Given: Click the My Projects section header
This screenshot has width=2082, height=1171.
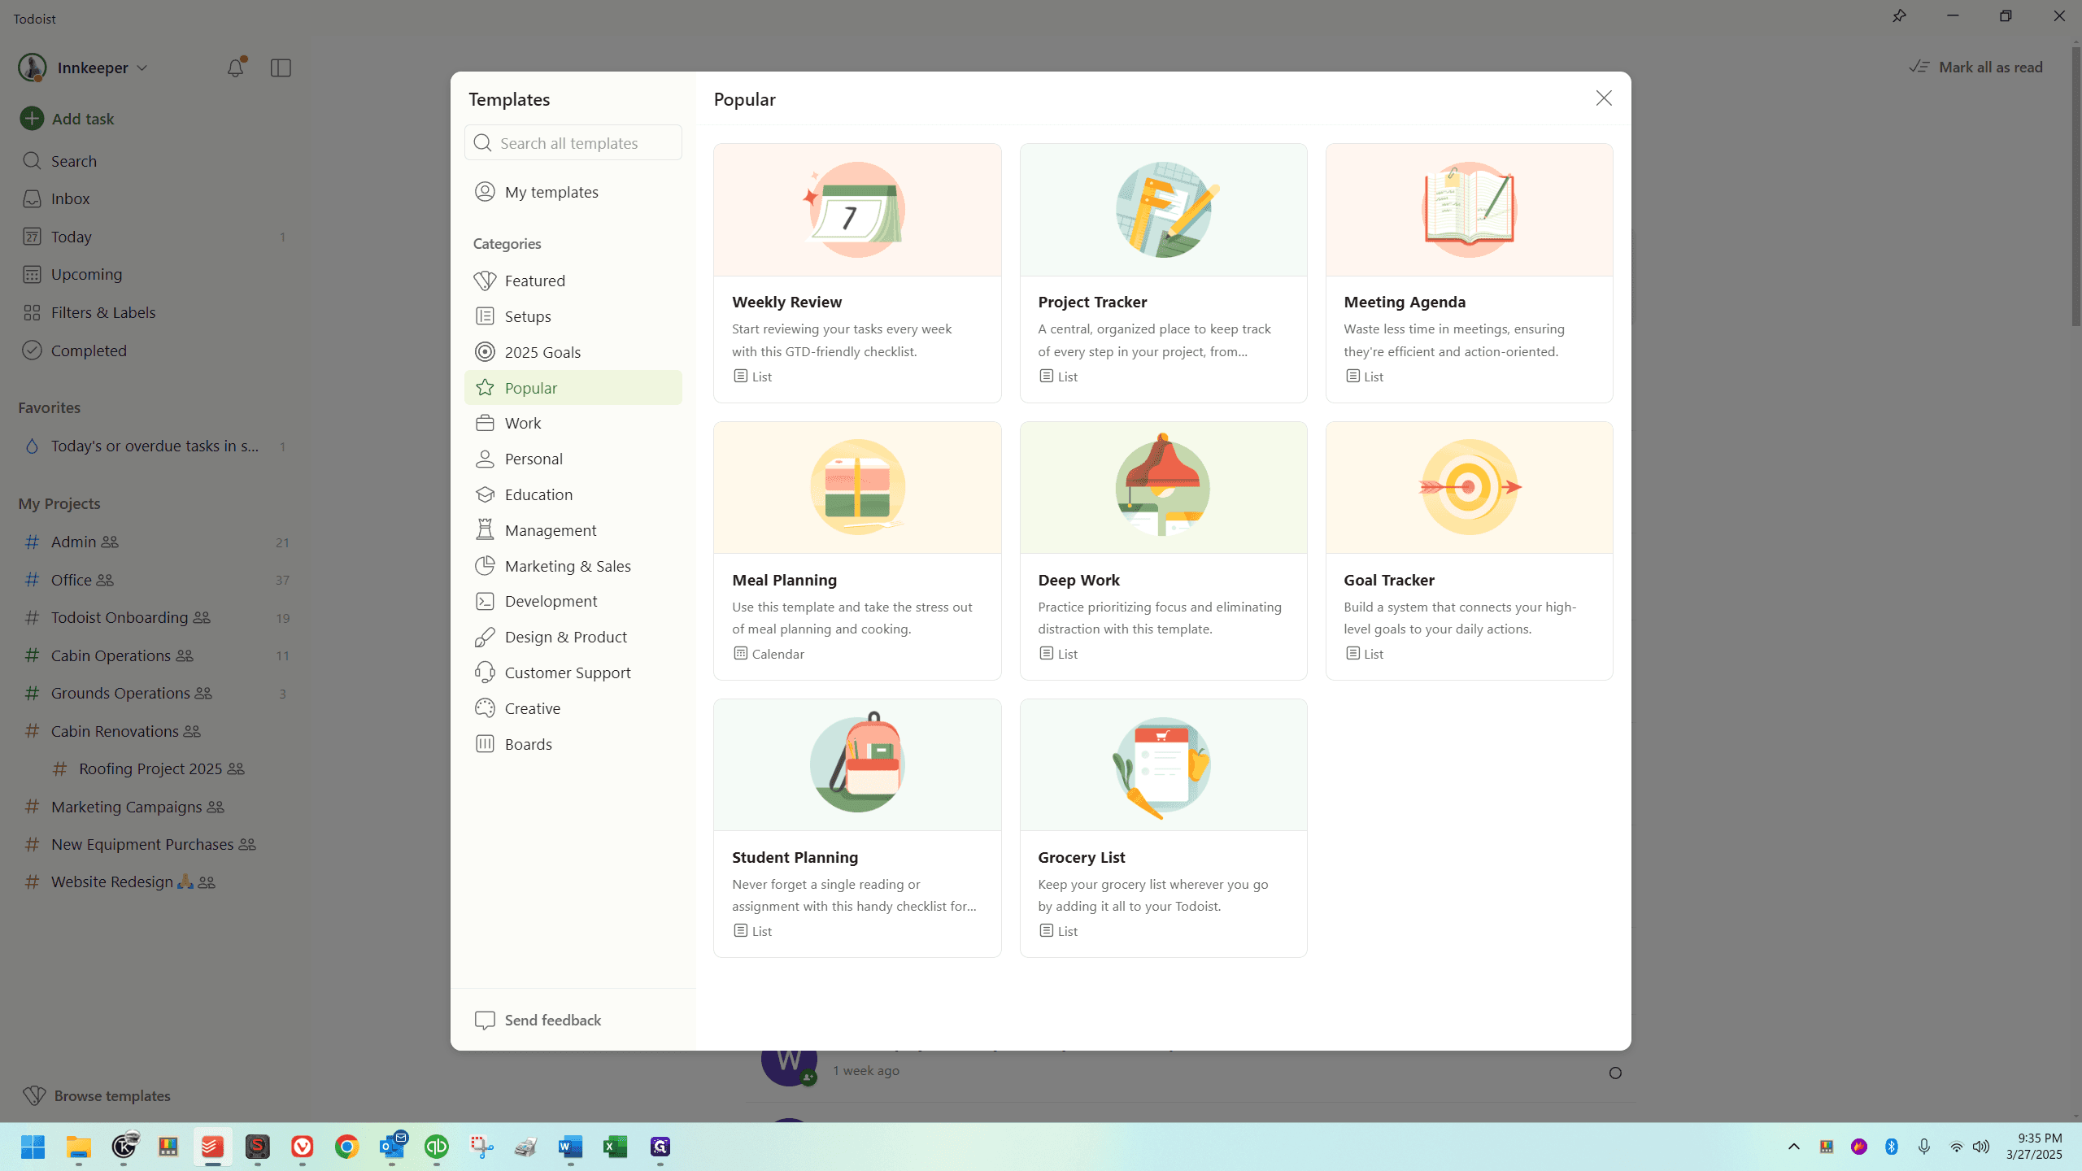Looking at the screenshot, I should [59, 503].
